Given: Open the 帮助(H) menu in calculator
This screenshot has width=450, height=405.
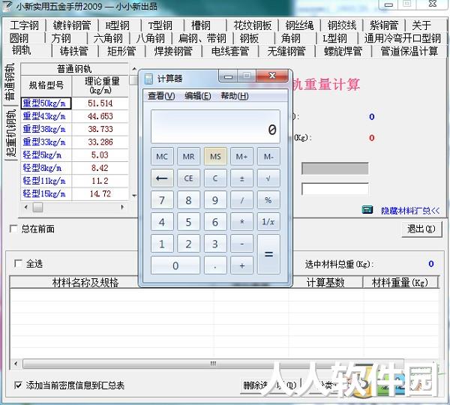Looking at the screenshot, I should [235, 96].
